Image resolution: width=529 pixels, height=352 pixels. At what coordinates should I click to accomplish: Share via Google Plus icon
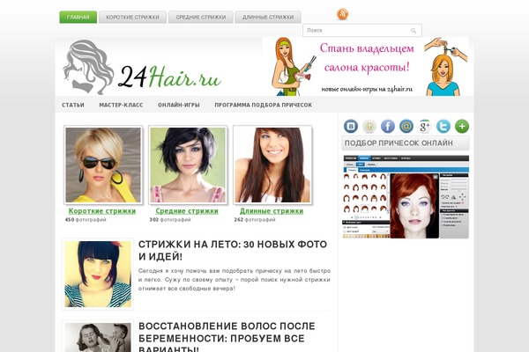click(425, 127)
